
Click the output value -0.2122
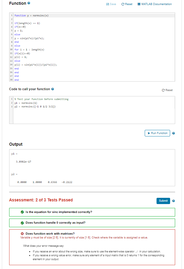[x=67, y=182]
